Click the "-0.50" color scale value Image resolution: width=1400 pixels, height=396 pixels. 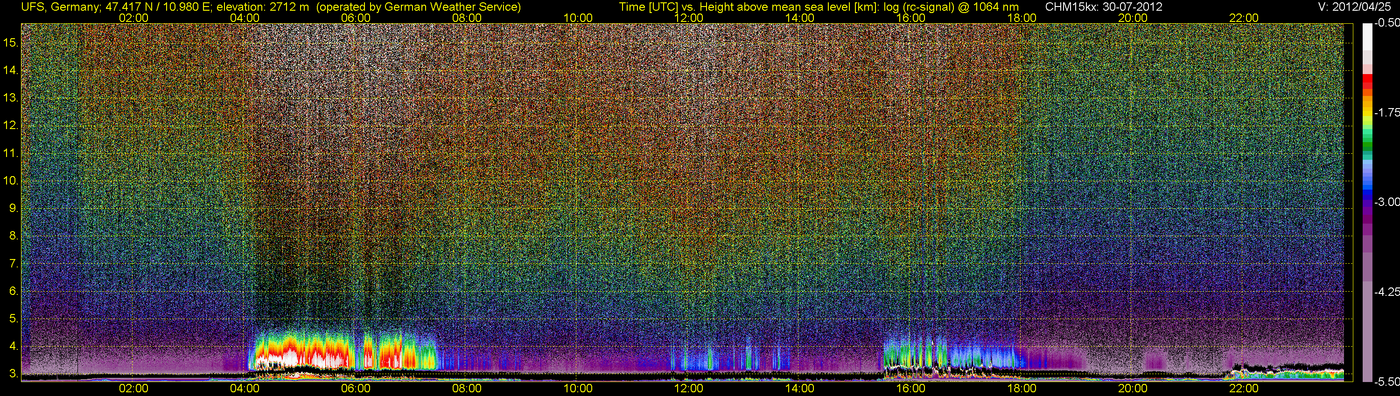pyautogui.click(x=1386, y=23)
